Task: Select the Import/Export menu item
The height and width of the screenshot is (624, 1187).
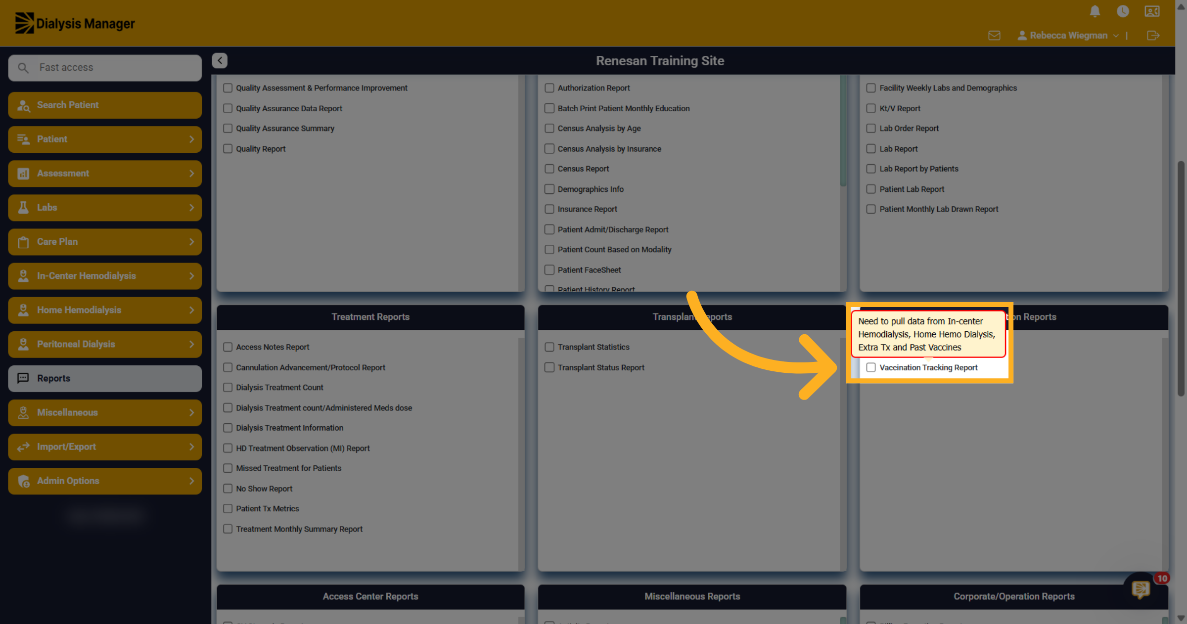Action: (x=105, y=447)
